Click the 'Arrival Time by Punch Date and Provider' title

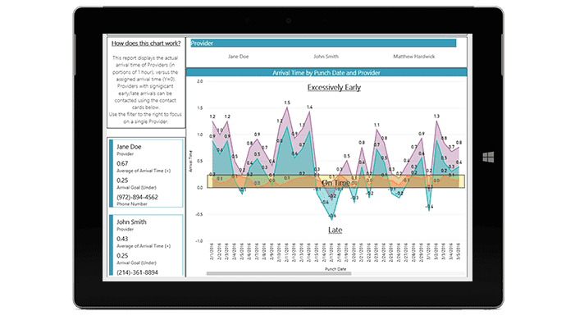(326, 72)
